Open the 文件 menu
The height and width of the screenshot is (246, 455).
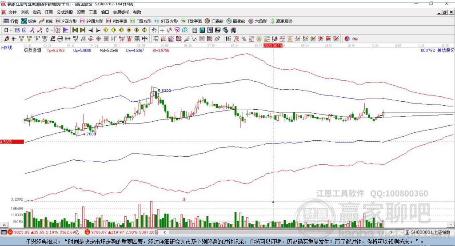12,12
